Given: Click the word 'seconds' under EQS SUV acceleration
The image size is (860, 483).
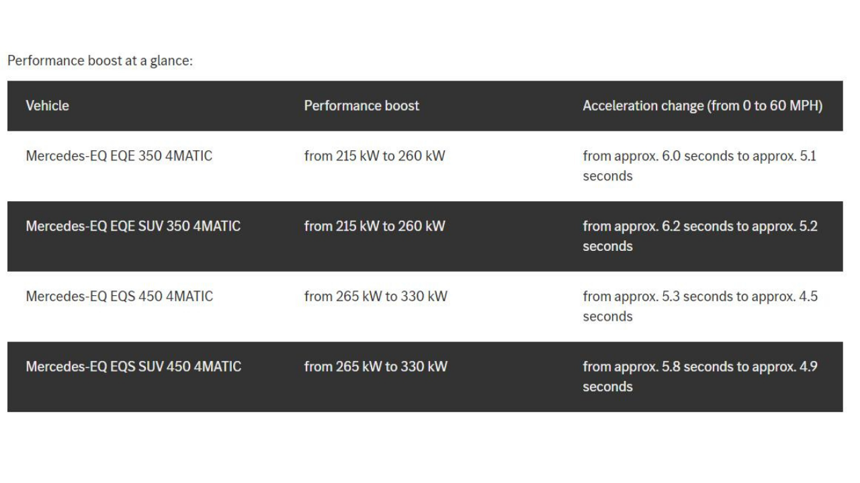Looking at the screenshot, I should [607, 387].
